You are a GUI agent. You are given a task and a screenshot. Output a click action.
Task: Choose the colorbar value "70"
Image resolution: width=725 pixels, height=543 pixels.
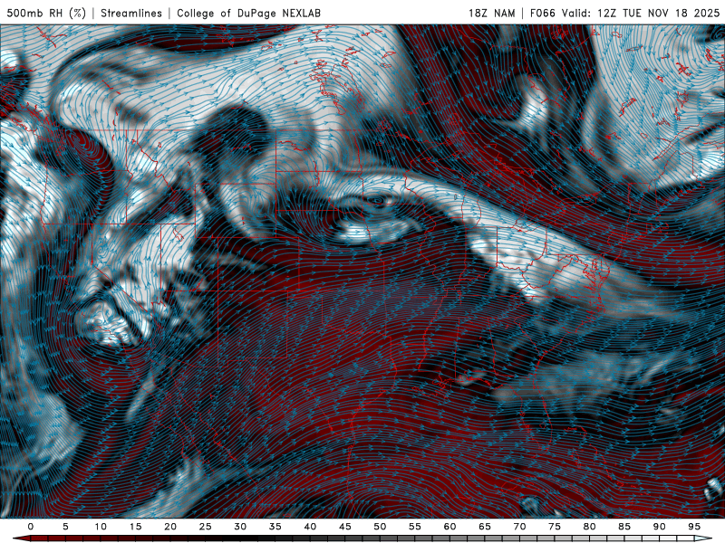519,527
